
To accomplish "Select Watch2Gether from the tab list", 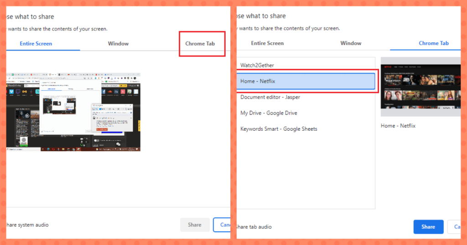I will [x=257, y=65].
